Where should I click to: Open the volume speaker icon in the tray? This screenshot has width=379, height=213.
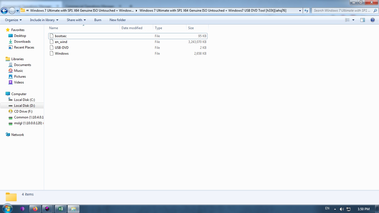pos(342,209)
